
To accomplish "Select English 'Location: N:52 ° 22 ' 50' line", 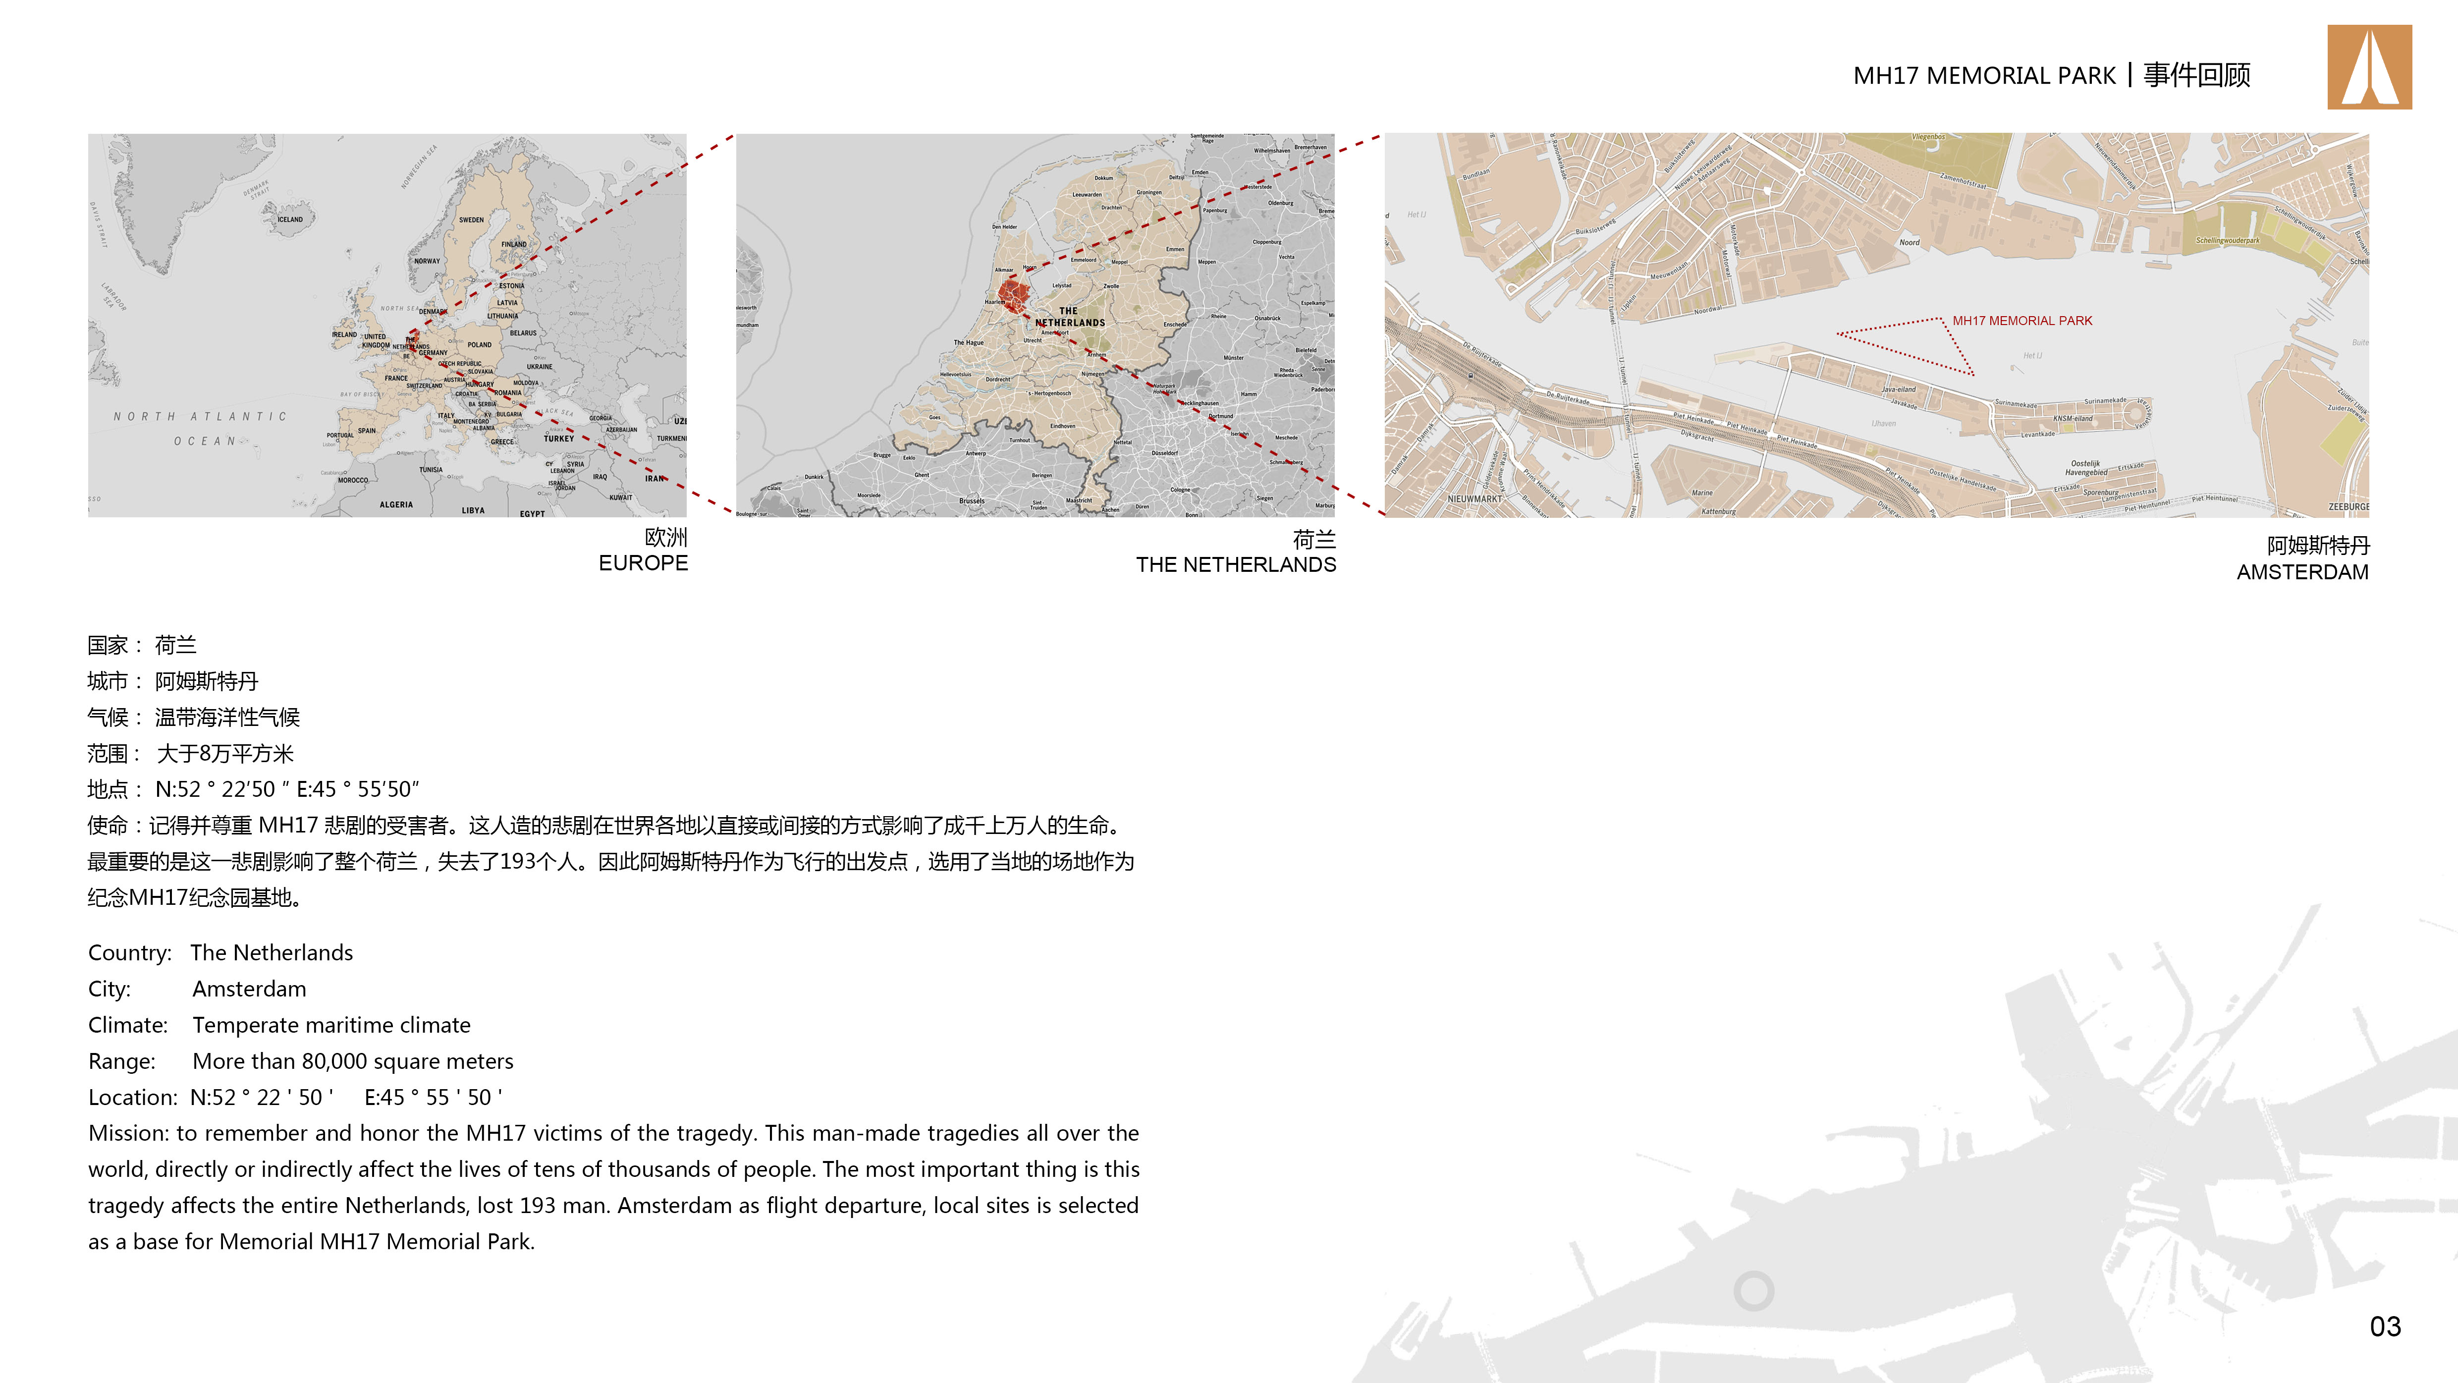I will tap(295, 1098).
